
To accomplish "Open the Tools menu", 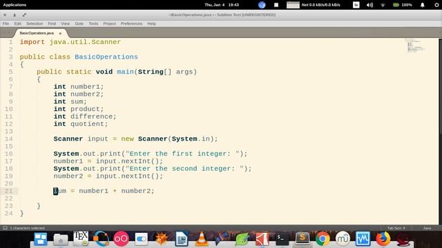I will pyautogui.click(x=93, y=23).
